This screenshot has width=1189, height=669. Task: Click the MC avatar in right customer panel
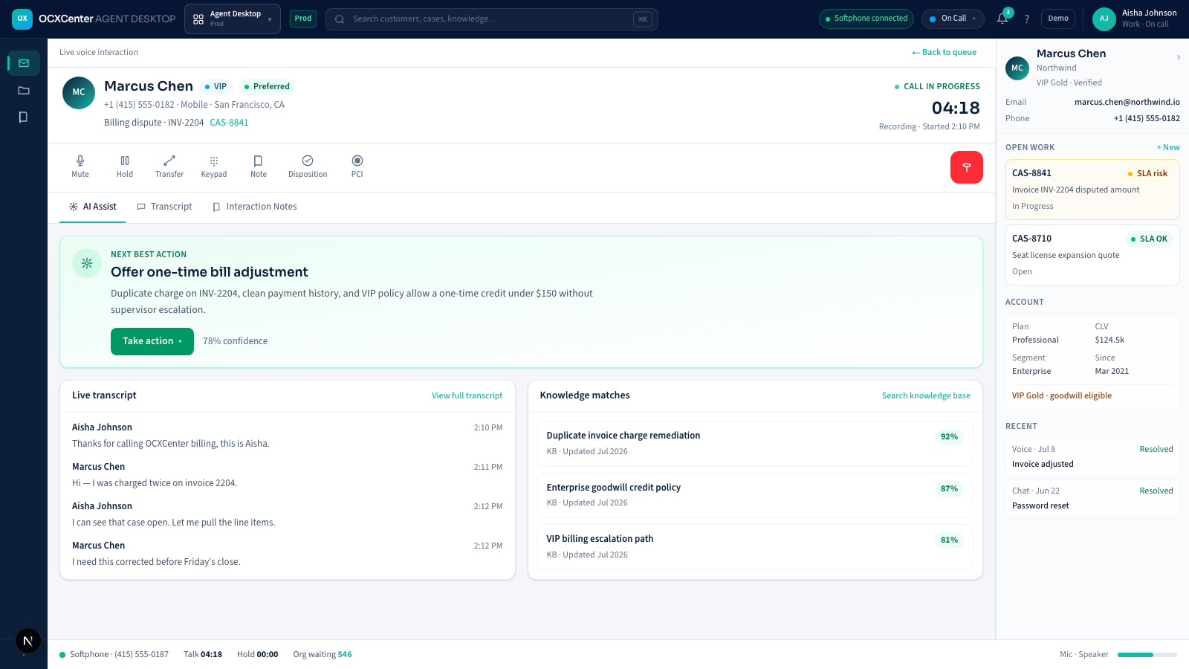click(1017, 68)
